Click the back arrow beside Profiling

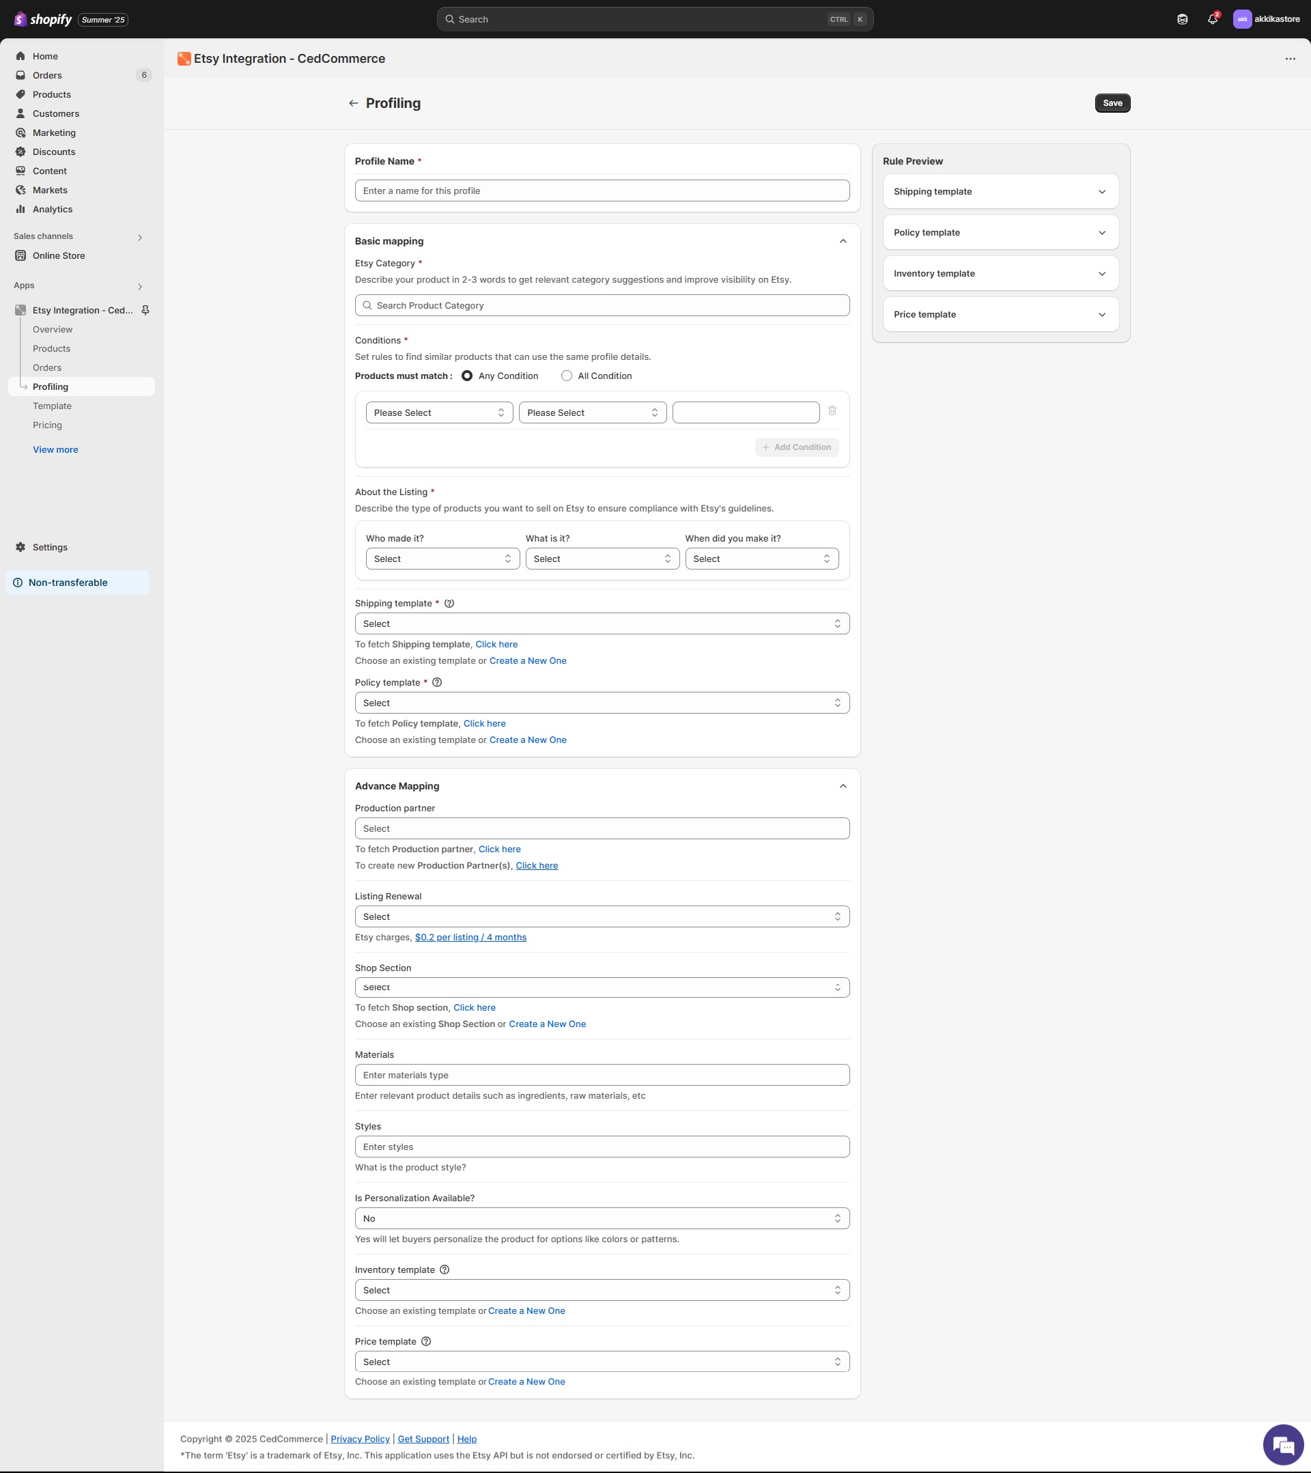353,103
